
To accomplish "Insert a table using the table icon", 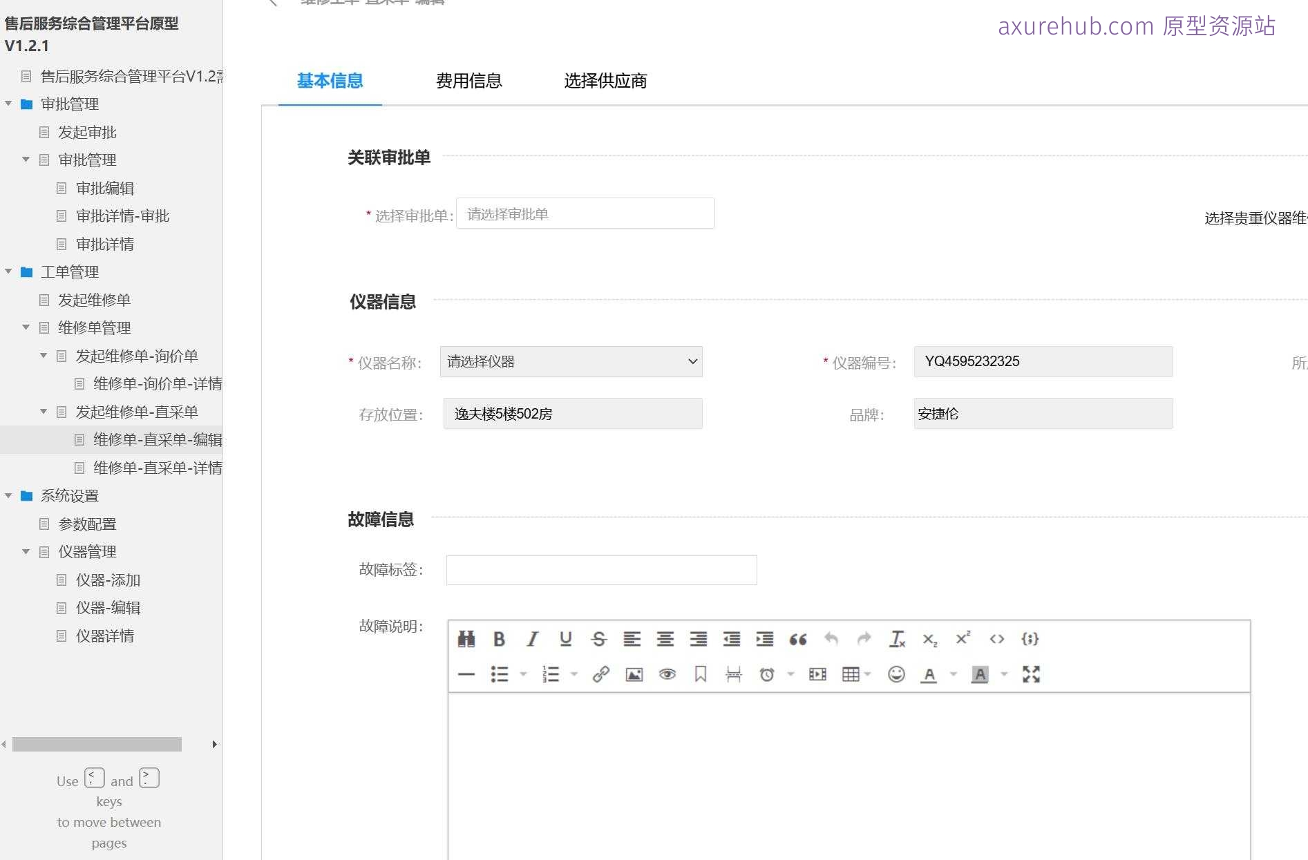I will 850,674.
